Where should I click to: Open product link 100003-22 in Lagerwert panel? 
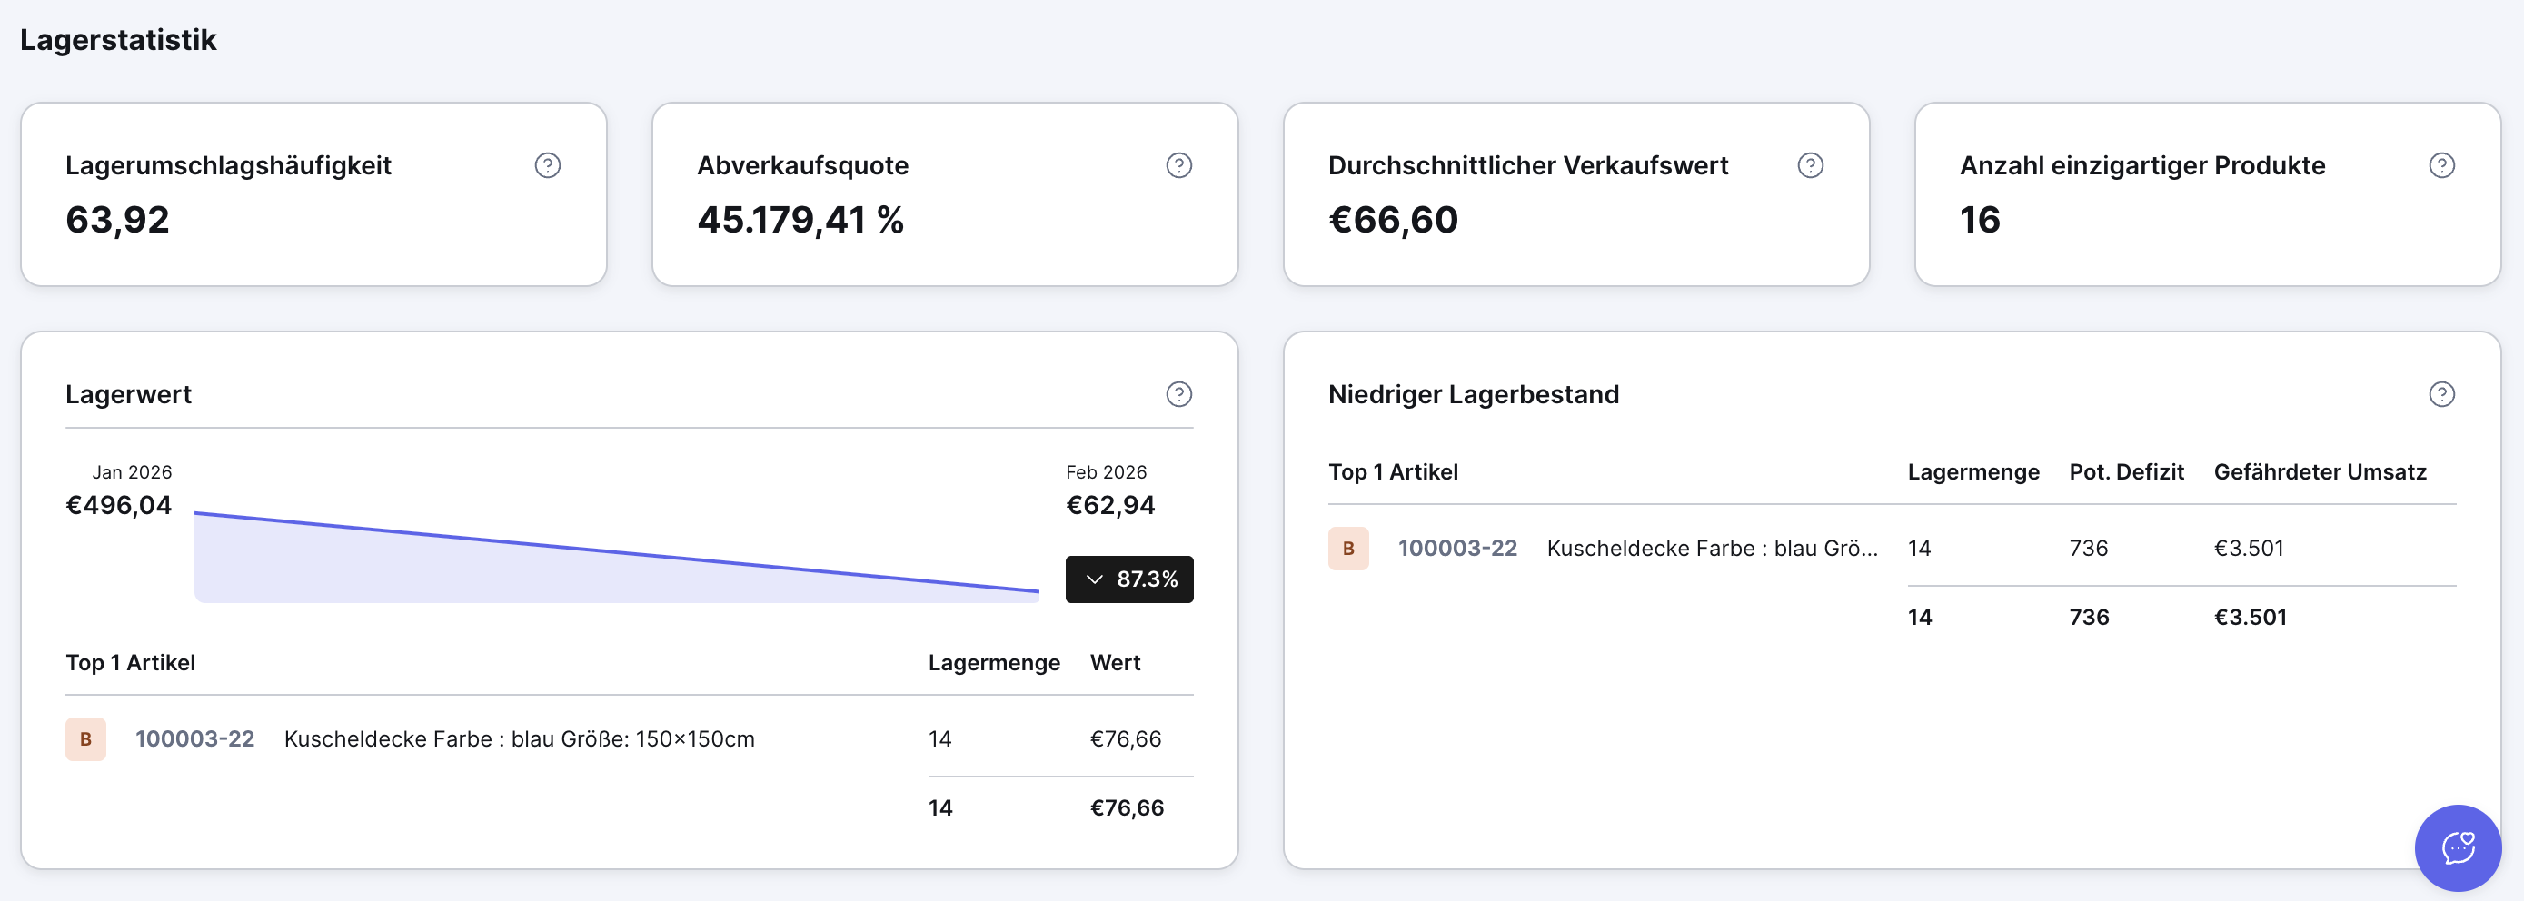[x=195, y=739]
